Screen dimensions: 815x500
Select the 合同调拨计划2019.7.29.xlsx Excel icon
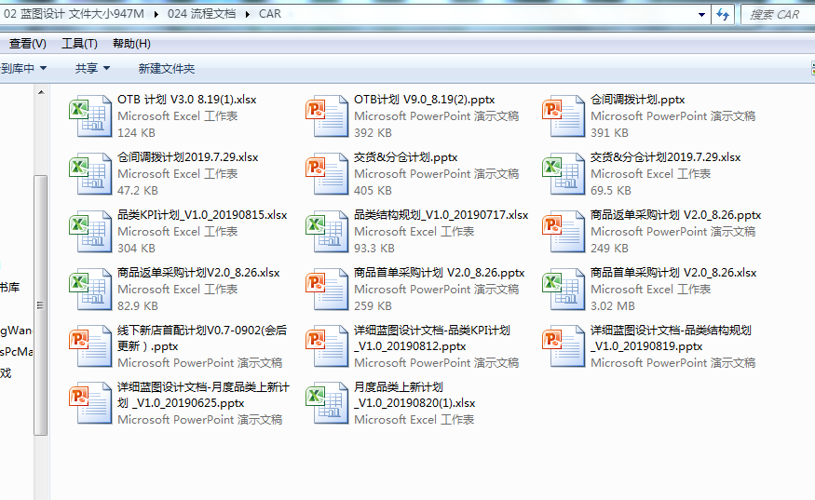(x=88, y=175)
